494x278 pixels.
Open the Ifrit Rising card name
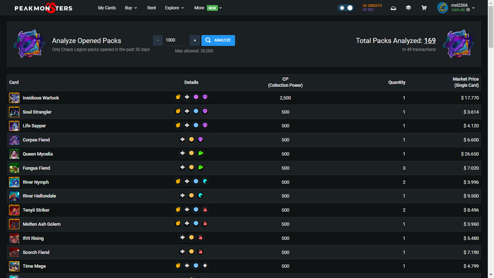pos(33,238)
